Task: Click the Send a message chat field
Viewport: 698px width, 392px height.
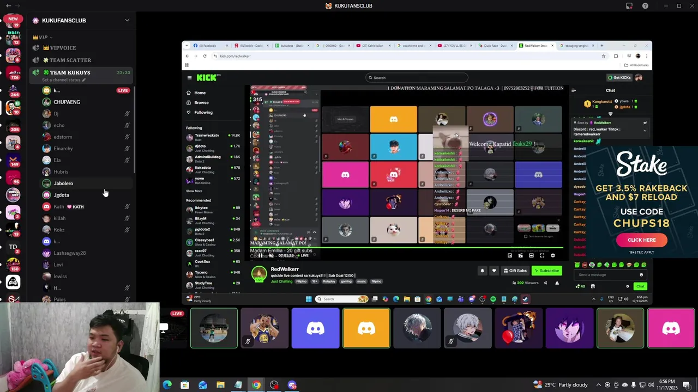Action: [x=610, y=275]
